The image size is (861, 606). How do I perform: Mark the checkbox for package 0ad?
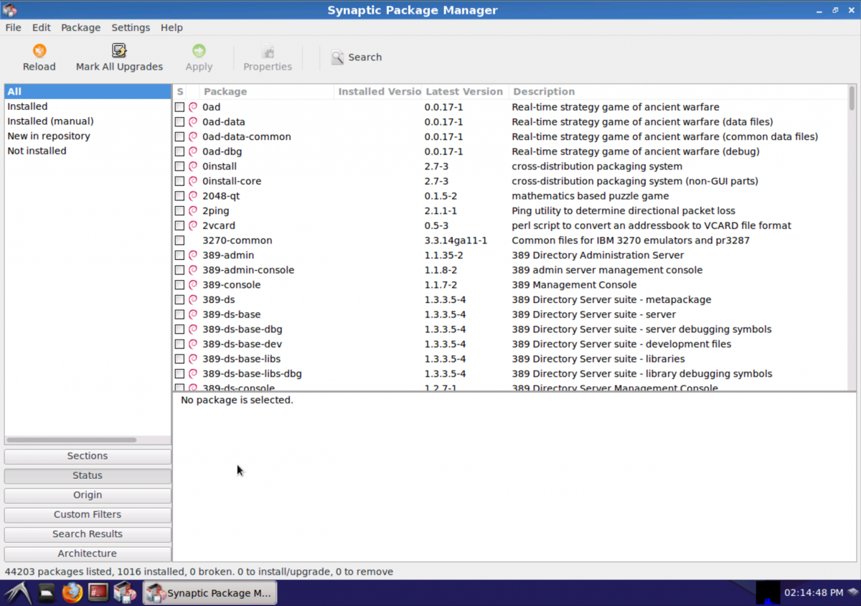tap(179, 107)
